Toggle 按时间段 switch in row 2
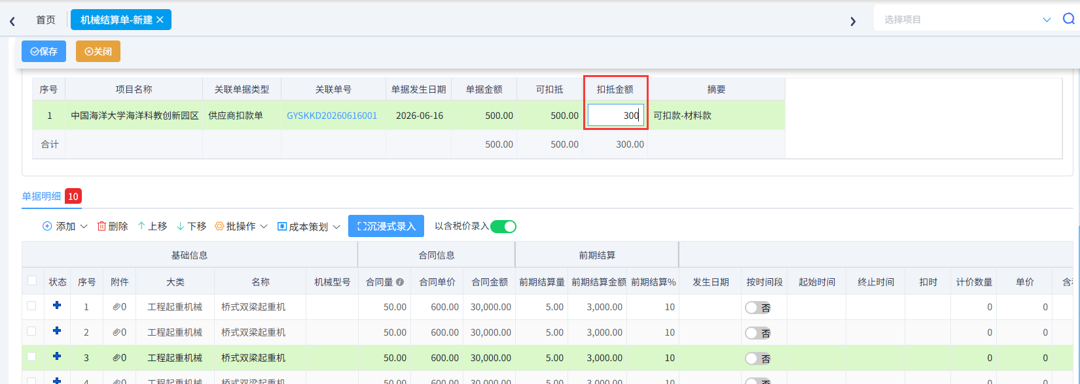 click(758, 333)
